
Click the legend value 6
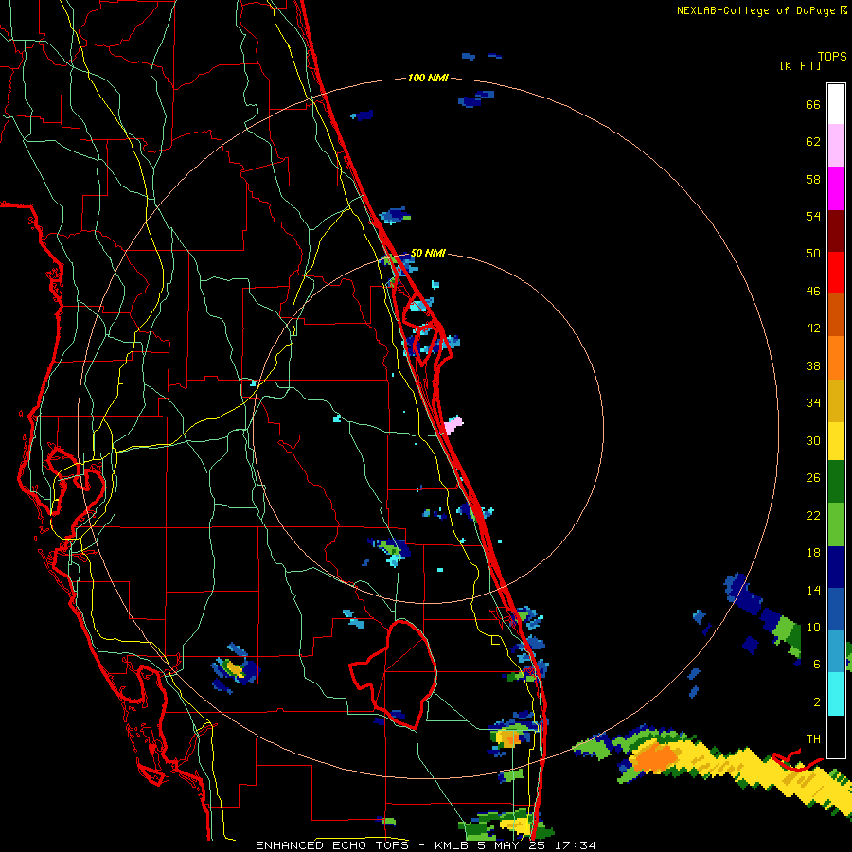pos(817,665)
